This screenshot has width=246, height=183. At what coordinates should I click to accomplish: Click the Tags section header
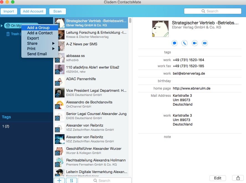[x=6, y=117]
